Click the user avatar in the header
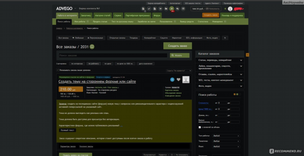Image resolution: width=304 pixels, height=156 pixels. pyautogui.click(x=230, y=9)
